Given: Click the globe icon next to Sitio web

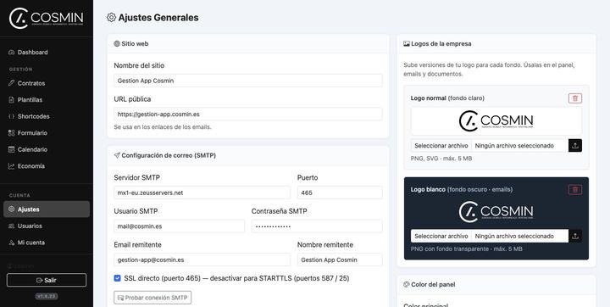Looking at the screenshot, I should click(117, 43).
